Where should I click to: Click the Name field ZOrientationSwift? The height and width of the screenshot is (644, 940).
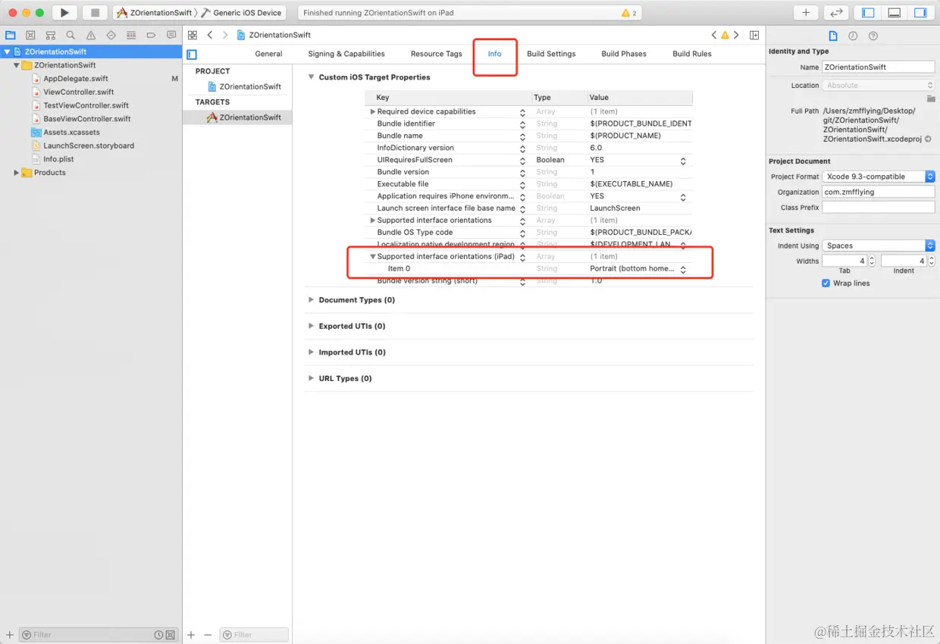click(x=879, y=67)
